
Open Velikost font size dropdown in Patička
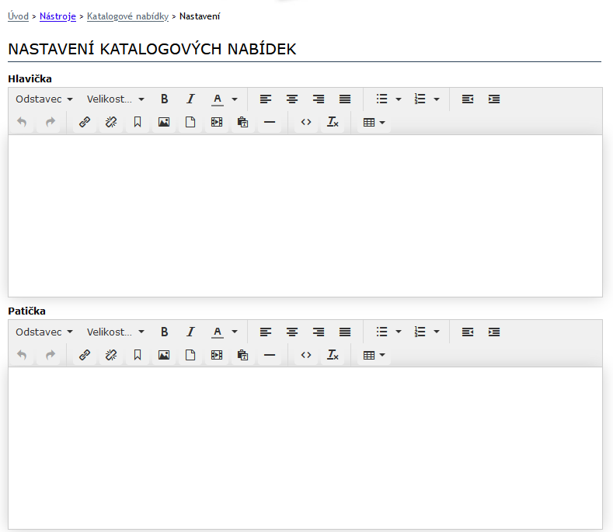[x=116, y=332]
